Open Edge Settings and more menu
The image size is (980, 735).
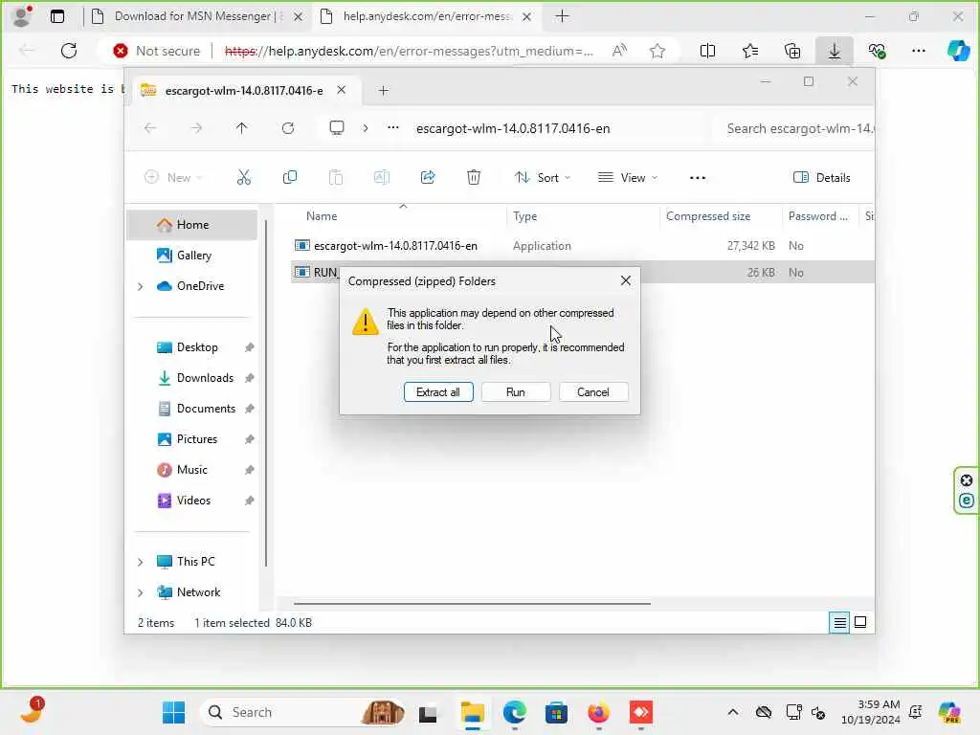[919, 51]
